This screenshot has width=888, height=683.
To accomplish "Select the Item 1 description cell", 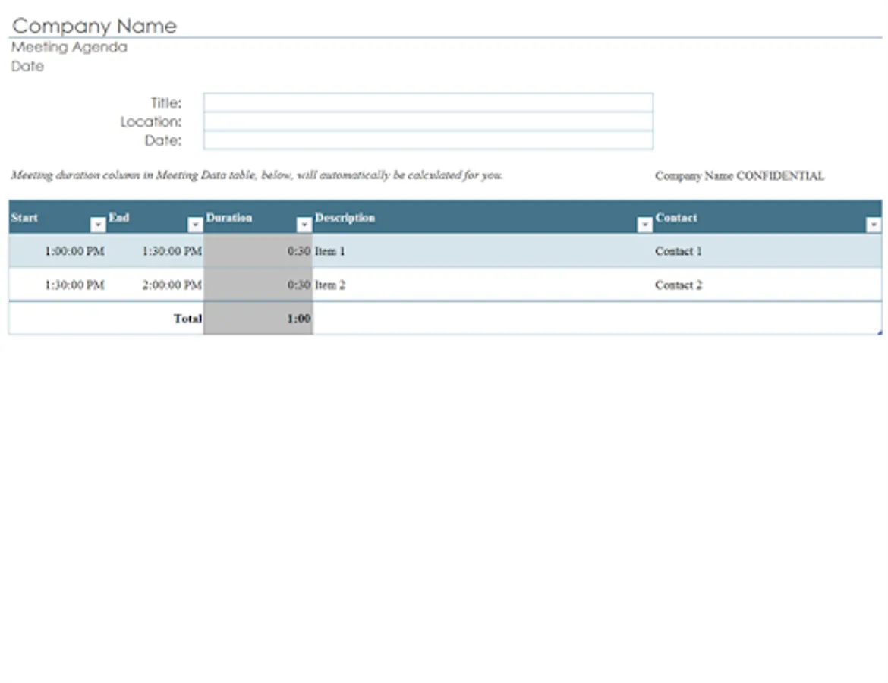I will [483, 251].
